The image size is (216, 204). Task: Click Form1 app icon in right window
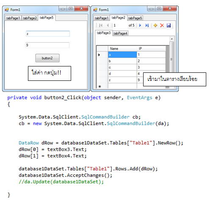(x=95, y=10)
